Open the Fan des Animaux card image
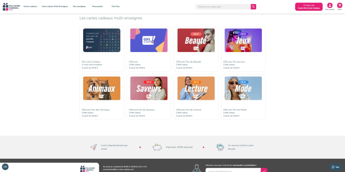Viewport: 345px width, 172px height. (102, 88)
